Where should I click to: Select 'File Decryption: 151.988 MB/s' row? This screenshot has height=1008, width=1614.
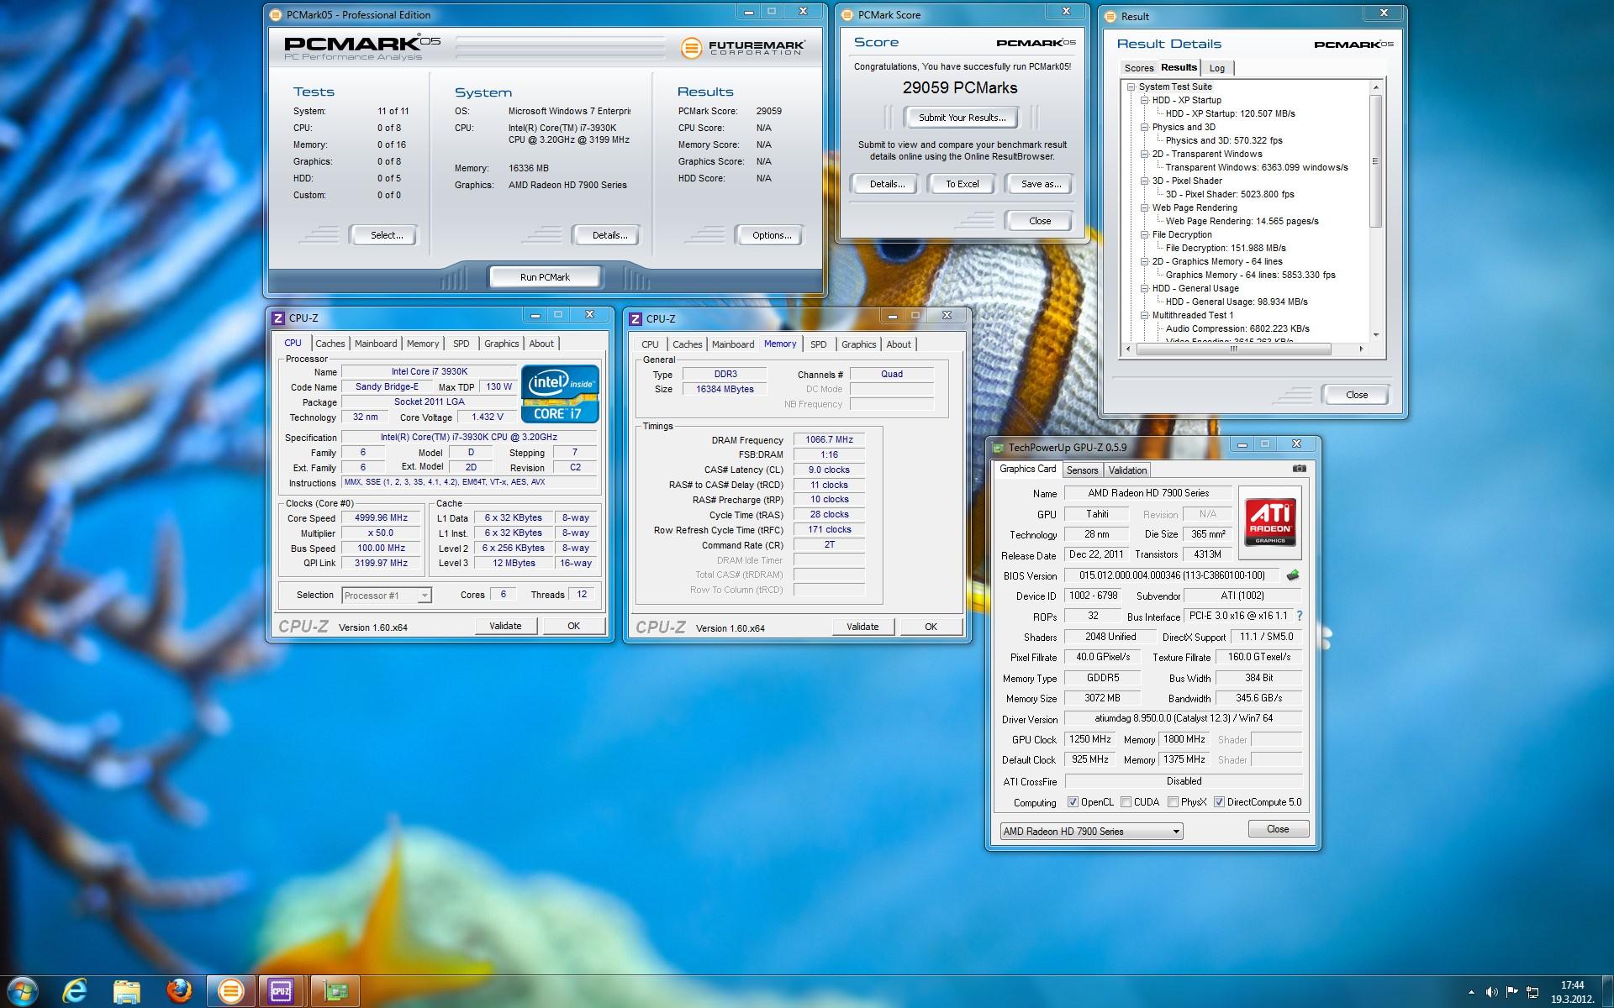pyautogui.click(x=1226, y=248)
